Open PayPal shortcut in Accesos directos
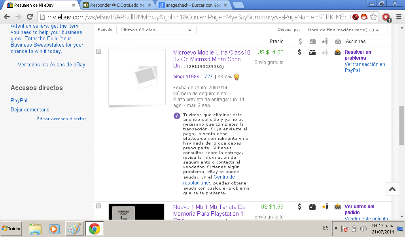Image resolution: width=405 pixels, height=237 pixels. click(x=19, y=101)
